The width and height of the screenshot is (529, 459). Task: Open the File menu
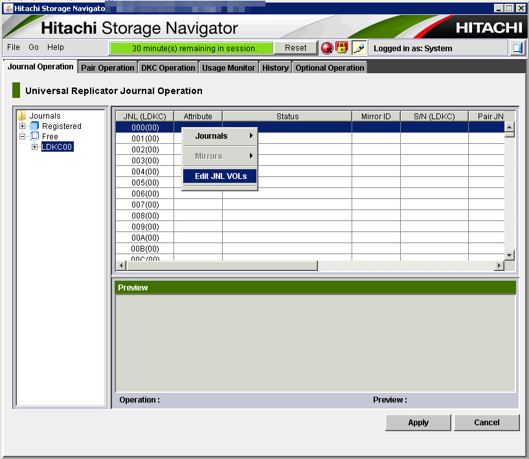click(14, 47)
